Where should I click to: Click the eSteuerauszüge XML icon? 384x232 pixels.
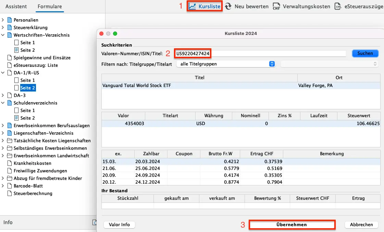coord(338,6)
